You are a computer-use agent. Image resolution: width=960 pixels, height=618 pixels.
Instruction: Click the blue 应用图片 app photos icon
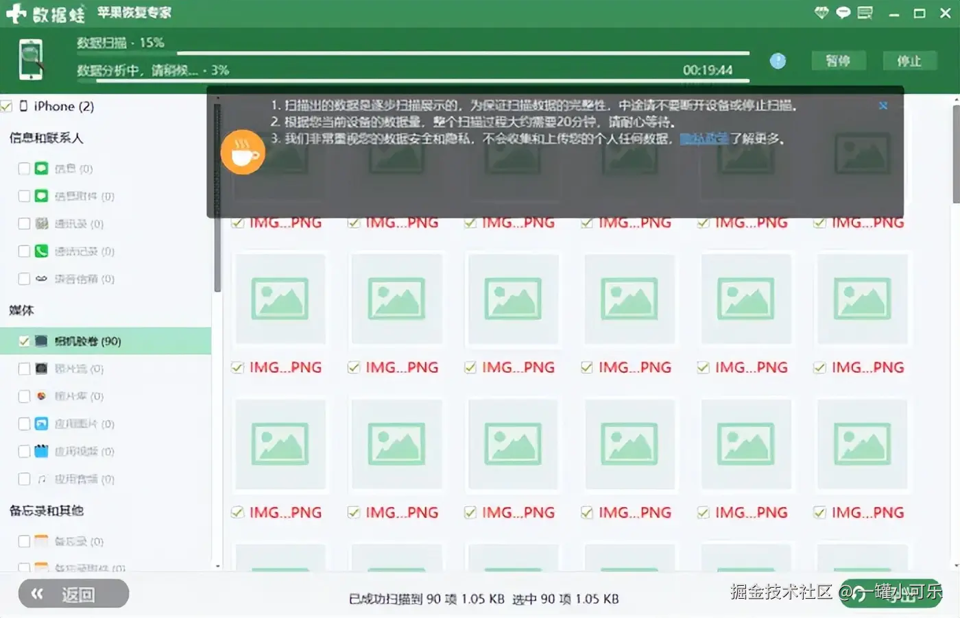42,423
